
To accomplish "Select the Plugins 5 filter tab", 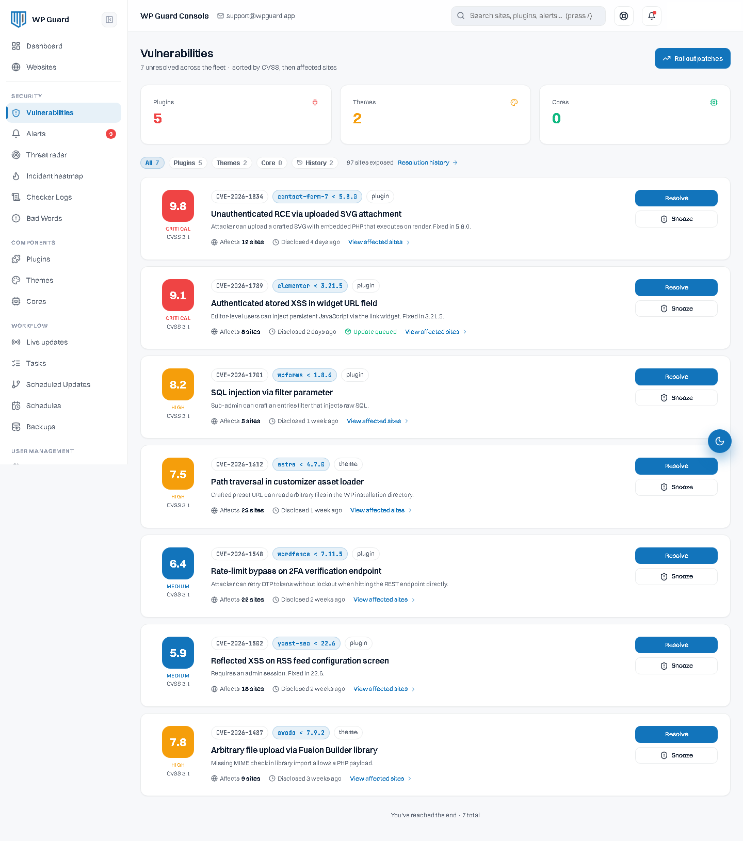I will click(x=188, y=163).
